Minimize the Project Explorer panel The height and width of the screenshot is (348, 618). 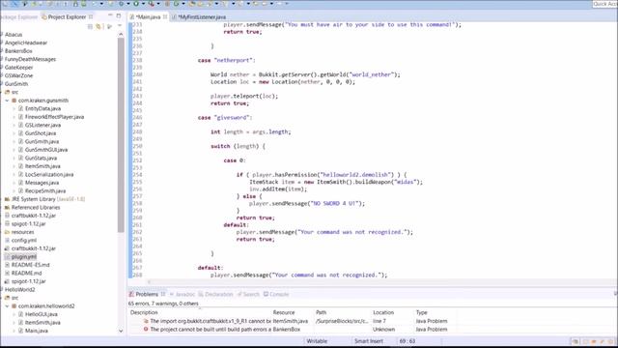point(110,15)
